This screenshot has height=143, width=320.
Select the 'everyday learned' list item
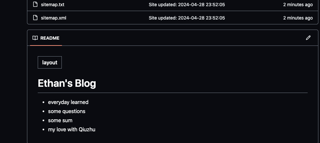tap(68, 102)
